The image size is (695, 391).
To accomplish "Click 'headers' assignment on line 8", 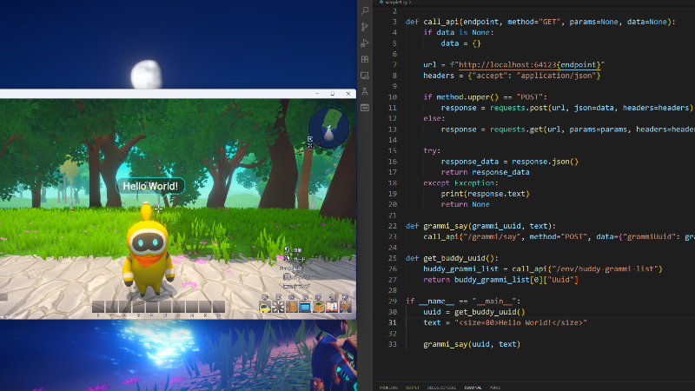I will tap(439, 76).
